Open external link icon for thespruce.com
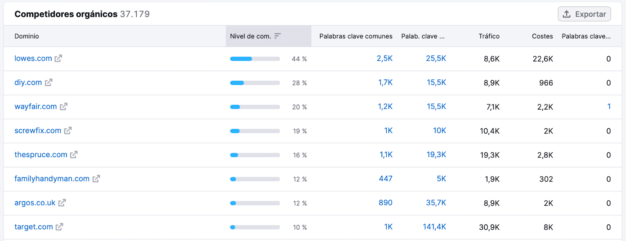Screen dimensions: 626x241 pyautogui.click(x=74, y=155)
